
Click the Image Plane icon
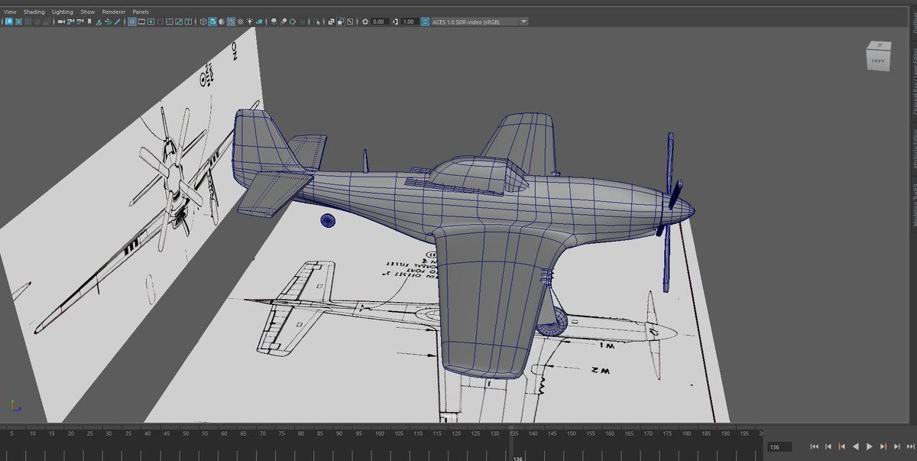point(99,21)
